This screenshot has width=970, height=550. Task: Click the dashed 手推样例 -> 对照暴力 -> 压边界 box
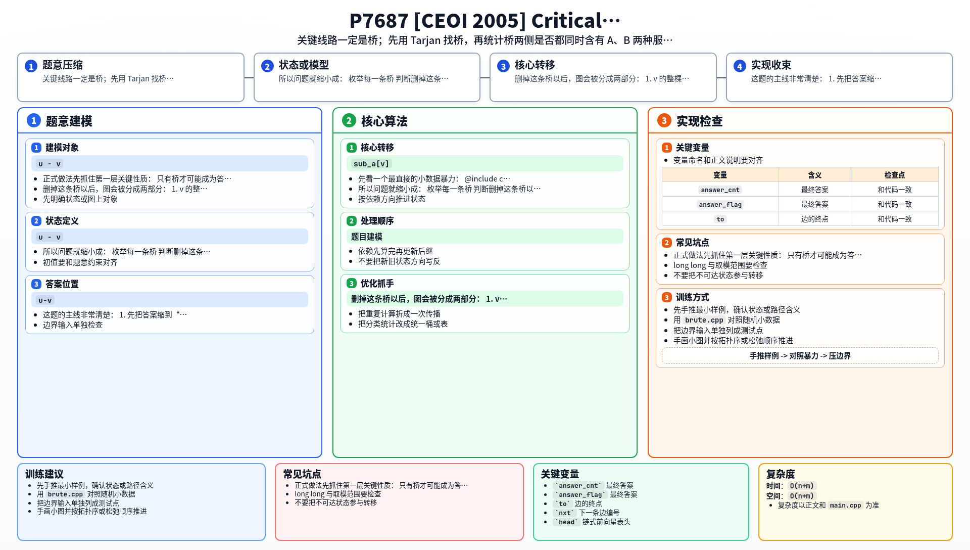tap(800, 356)
